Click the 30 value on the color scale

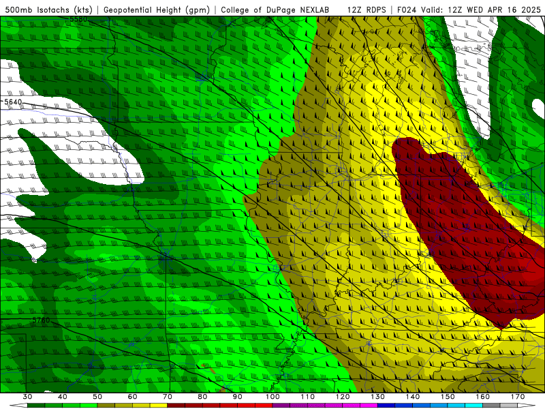click(x=27, y=397)
